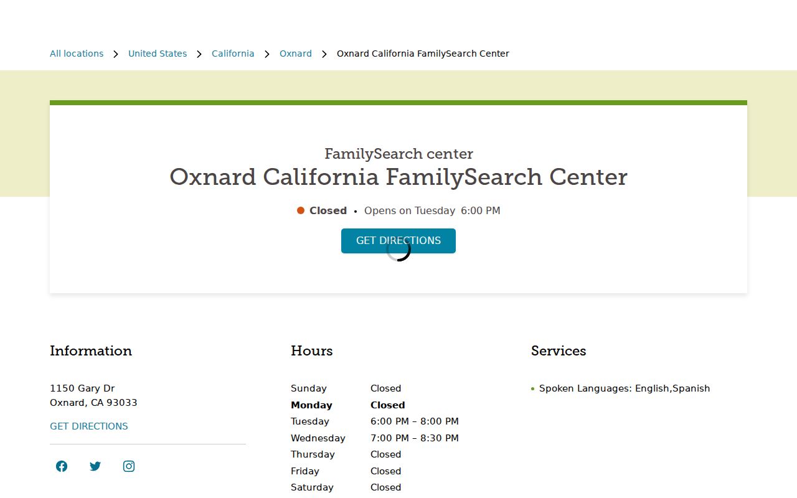
Task: Open the Oxnard breadcrumb link
Action: tap(296, 54)
